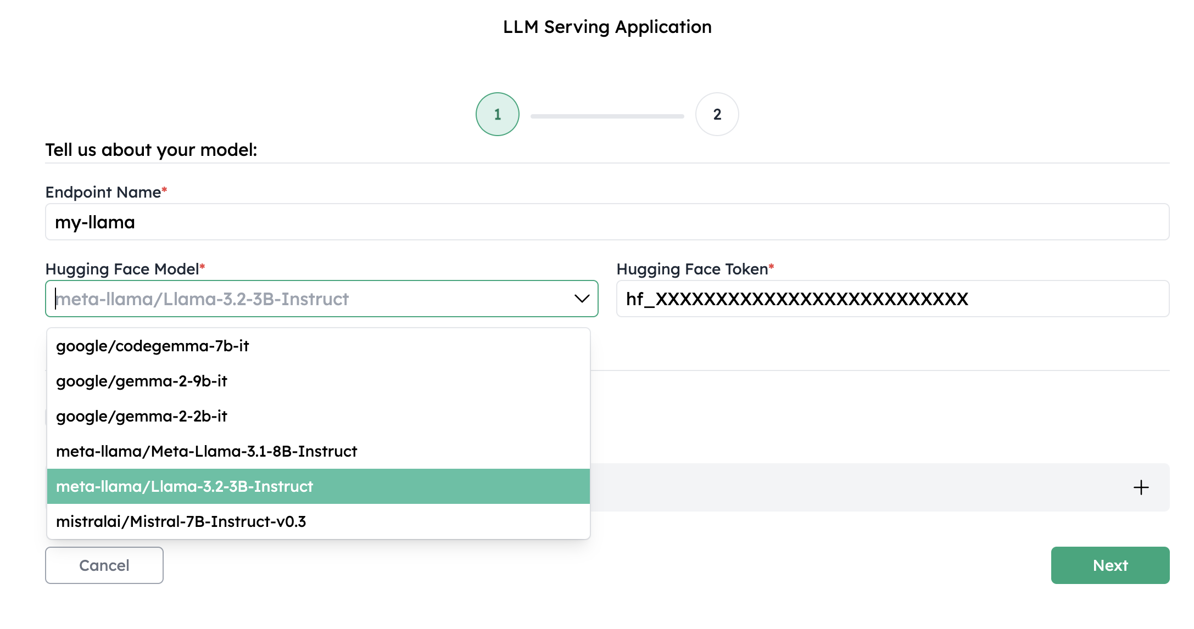
Task: Click the Hugging Face Token field
Action: [892, 299]
